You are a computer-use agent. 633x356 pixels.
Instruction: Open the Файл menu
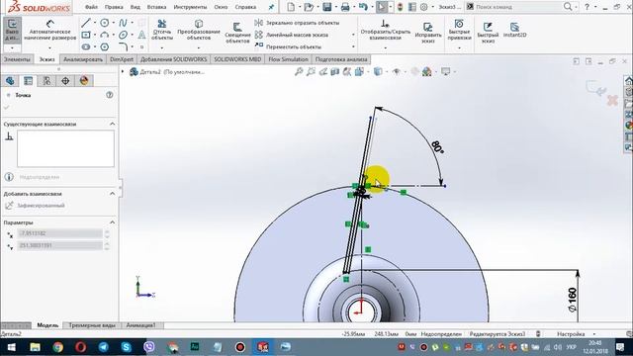91,7
